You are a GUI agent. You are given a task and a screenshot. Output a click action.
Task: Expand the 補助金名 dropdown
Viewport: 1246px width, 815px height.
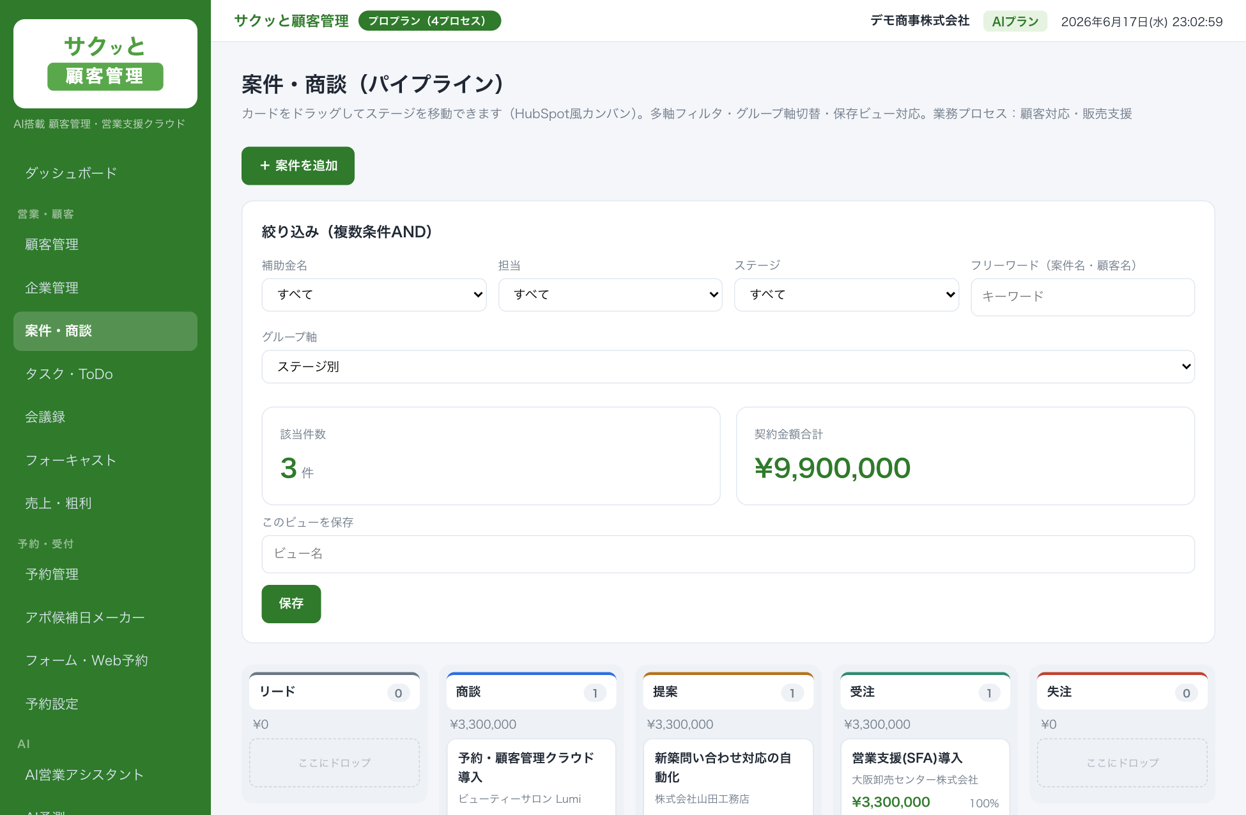coord(374,295)
